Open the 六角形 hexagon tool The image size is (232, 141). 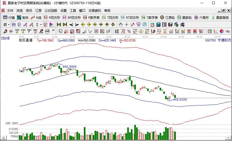pyautogui.click(x=201, y=17)
